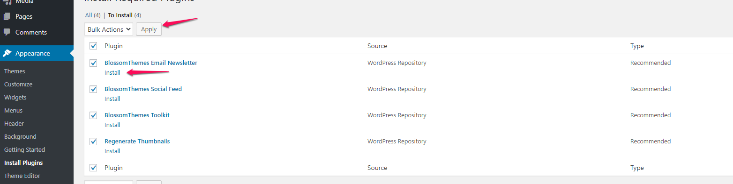Open the Customize submenu item

click(18, 85)
